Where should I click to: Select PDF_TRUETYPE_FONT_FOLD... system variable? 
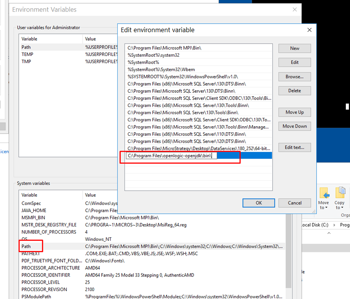pos(152,261)
